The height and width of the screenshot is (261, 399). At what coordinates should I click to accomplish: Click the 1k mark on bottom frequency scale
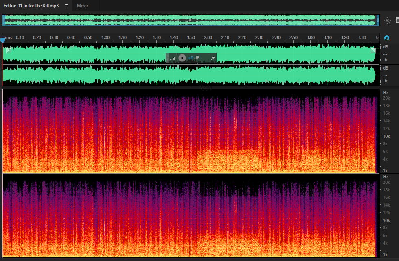[x=385, y=254]
